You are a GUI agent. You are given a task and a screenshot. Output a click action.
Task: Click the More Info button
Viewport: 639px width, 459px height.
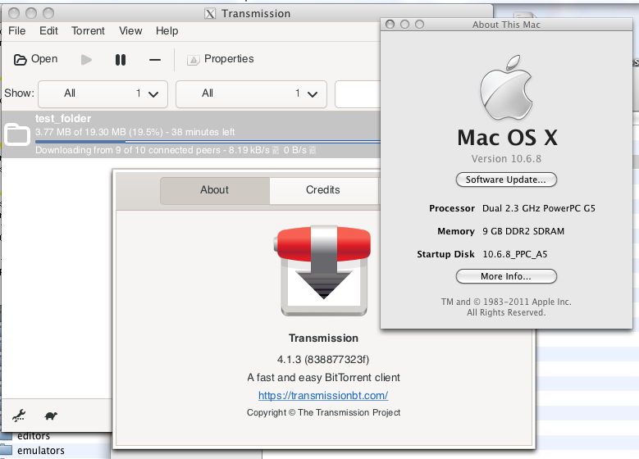tap(506, 276)
